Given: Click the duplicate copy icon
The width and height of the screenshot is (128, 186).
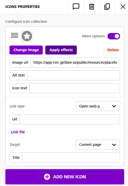Looking at the screenshot, I should (x=107, y=7).
